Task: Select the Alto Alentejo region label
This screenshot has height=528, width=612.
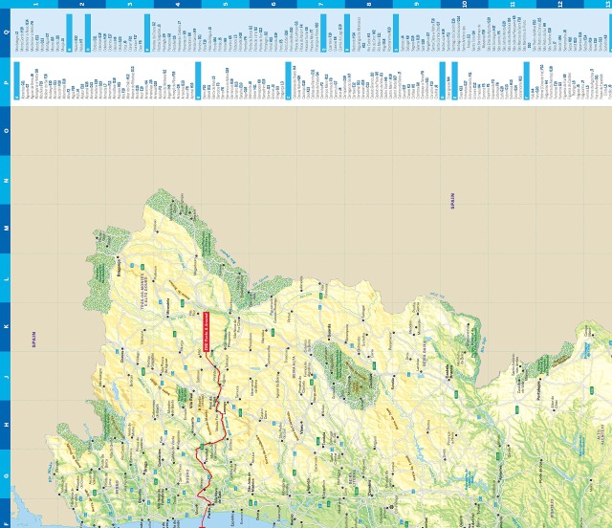Action: tap(601, 434)
